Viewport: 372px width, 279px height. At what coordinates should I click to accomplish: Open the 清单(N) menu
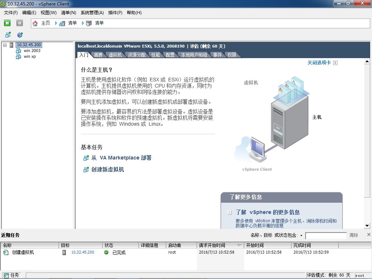coord(68,13)
